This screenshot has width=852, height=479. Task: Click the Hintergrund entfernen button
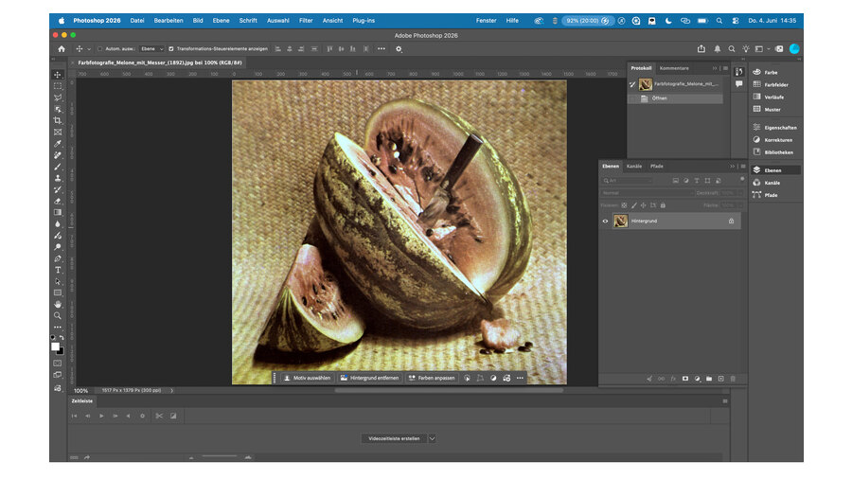tap(369, 378)
